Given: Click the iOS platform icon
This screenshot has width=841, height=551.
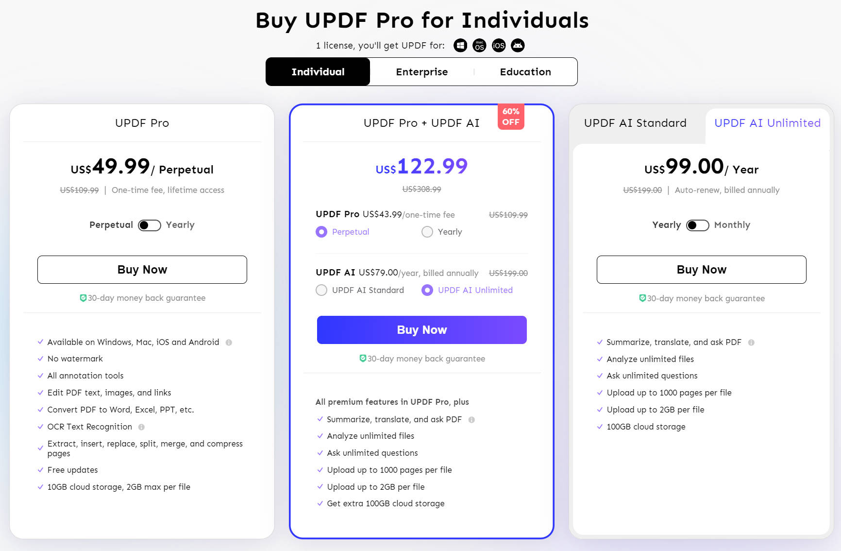Looking at the screenshot, I should (499, 45).
